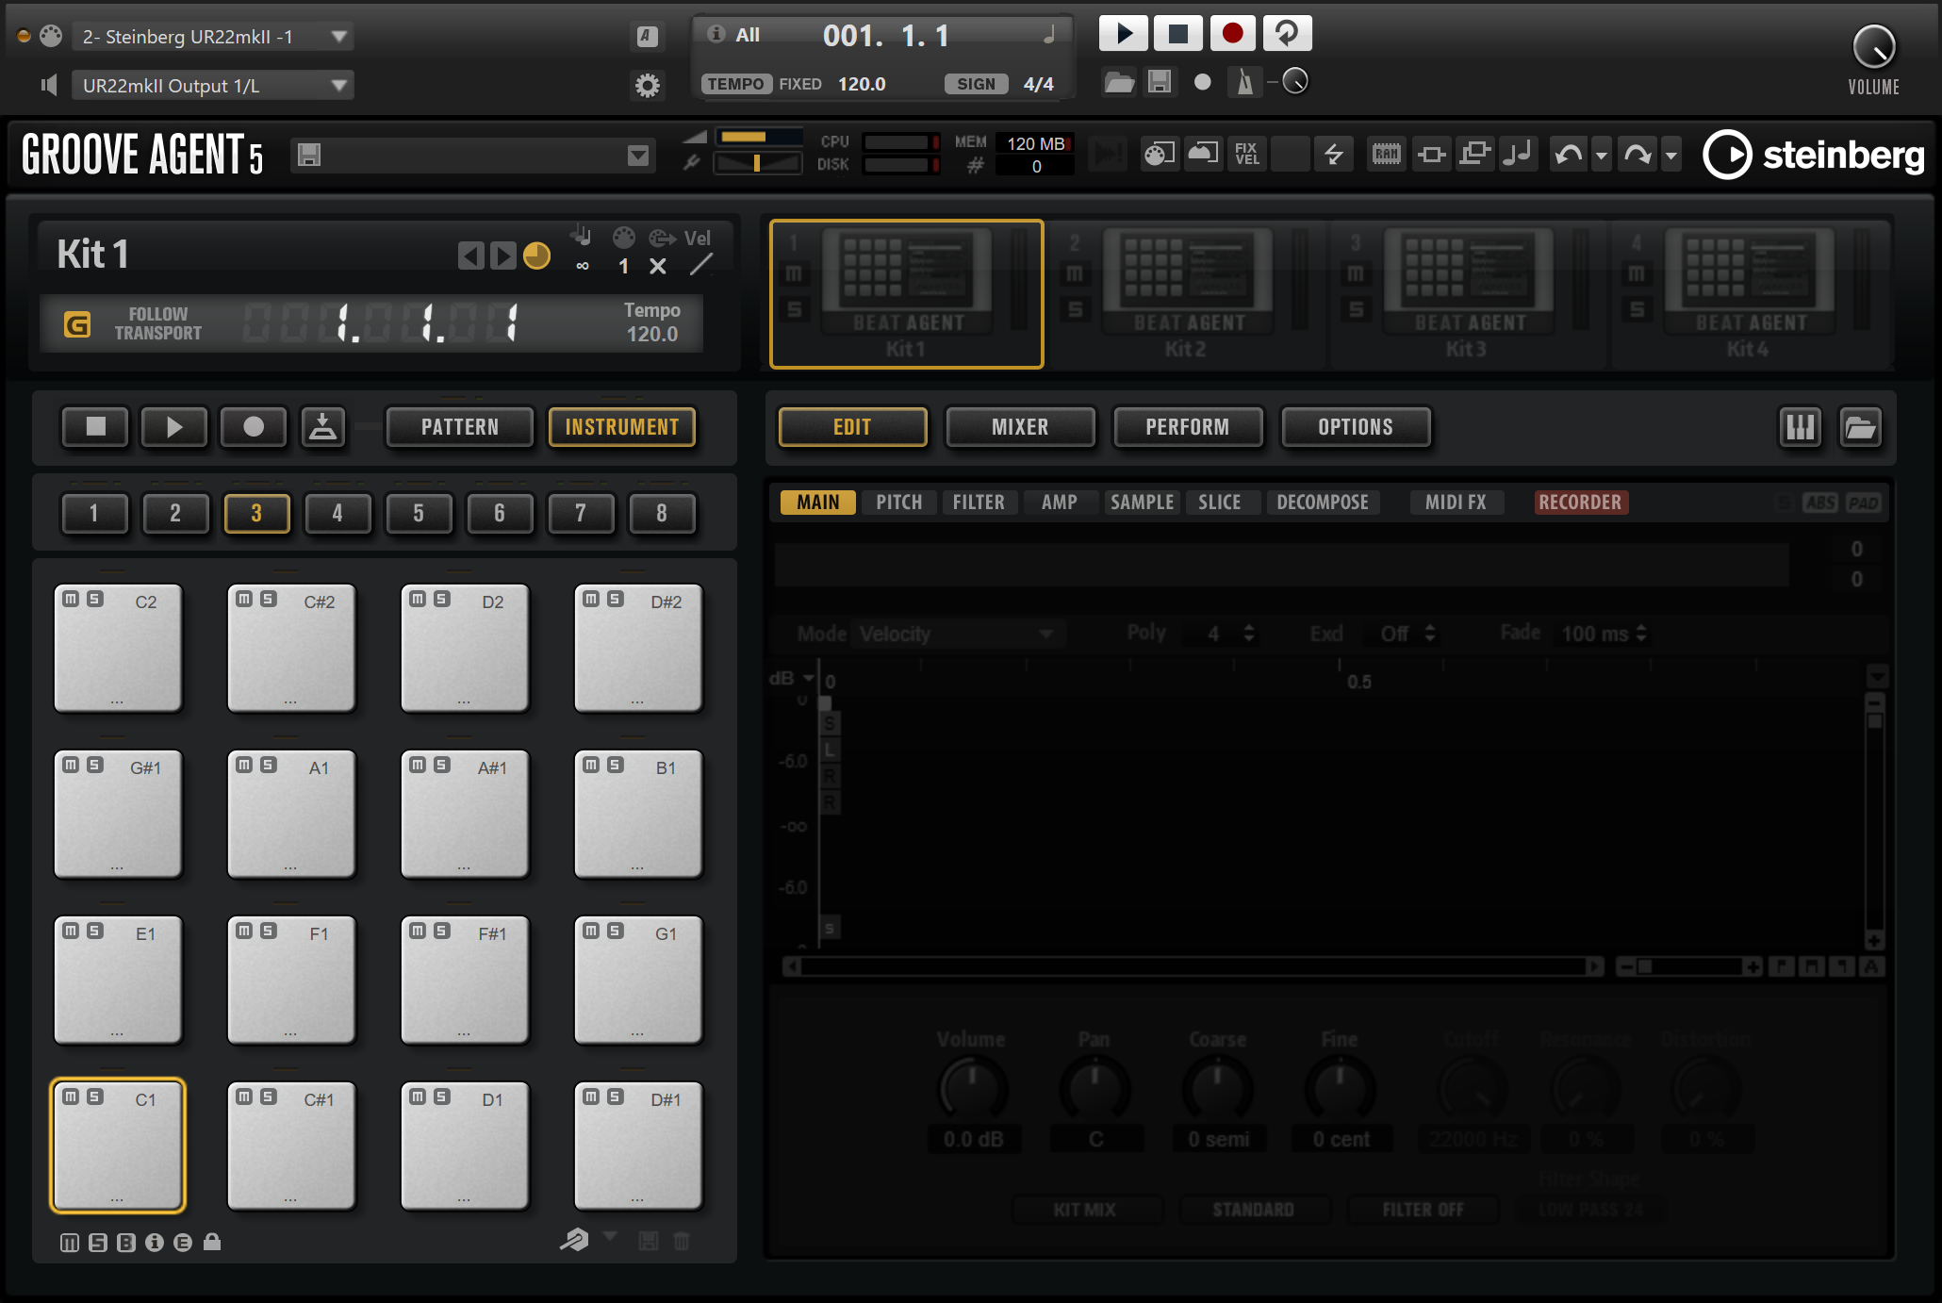Click the master volume yellow slider
The image size is (1942, 1303).
coord(758,138)
